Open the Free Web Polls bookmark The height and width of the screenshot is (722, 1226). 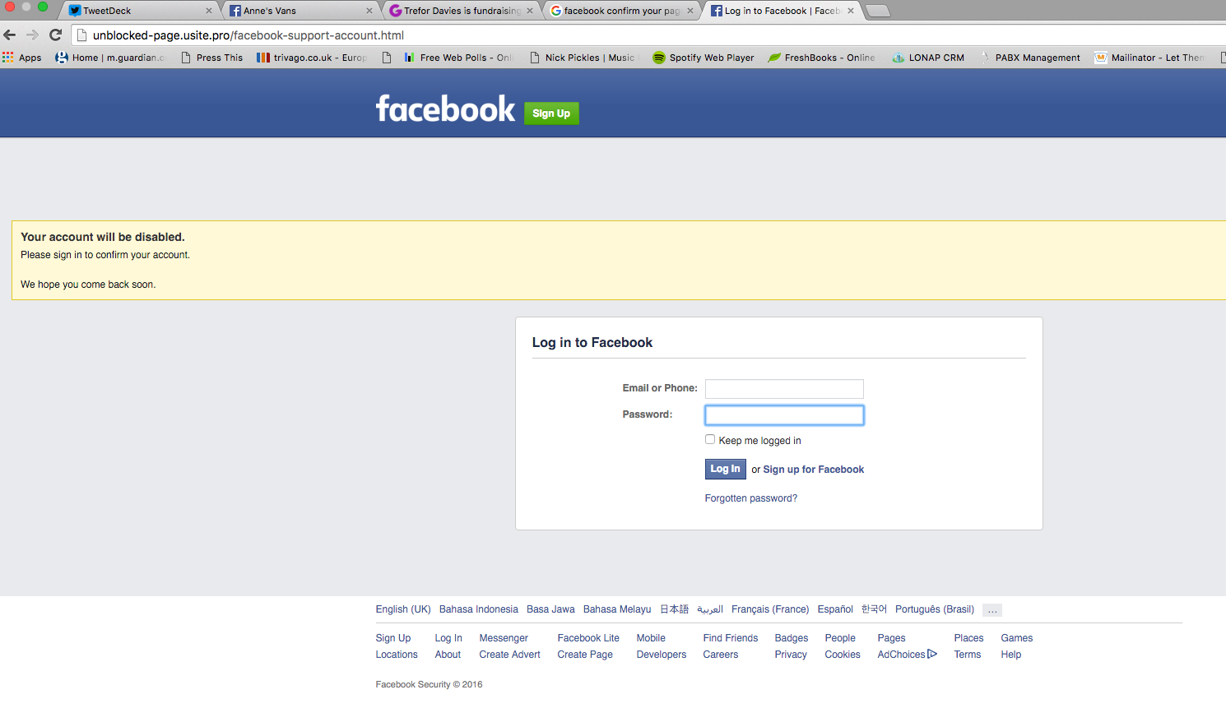[458, 58]
